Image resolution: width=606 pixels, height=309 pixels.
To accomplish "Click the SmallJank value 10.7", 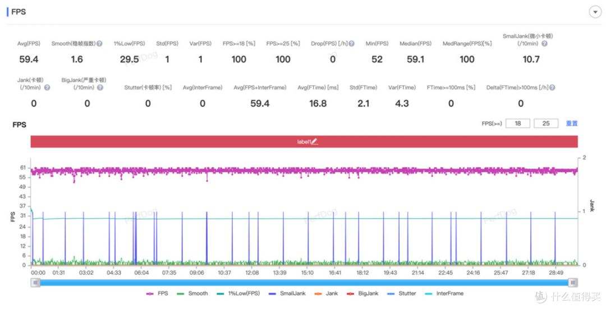I will pos(531,59).
